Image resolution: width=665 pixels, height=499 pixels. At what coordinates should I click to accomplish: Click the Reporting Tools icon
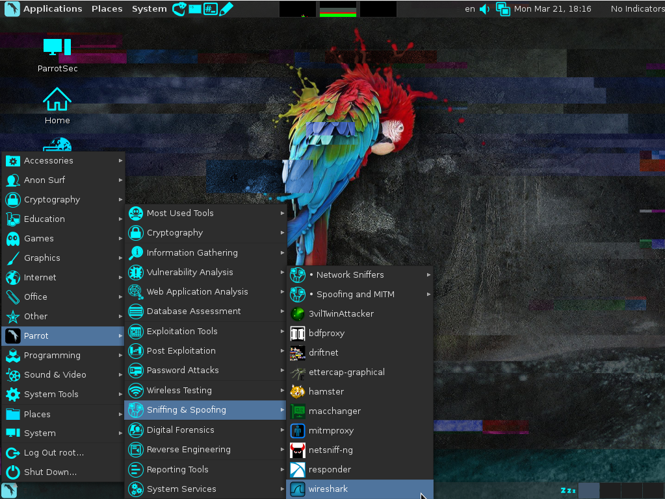[x=136, y=469]
